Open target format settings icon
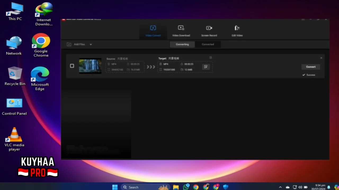The width and height of the screenshot is (339, 190). point(206,67)
